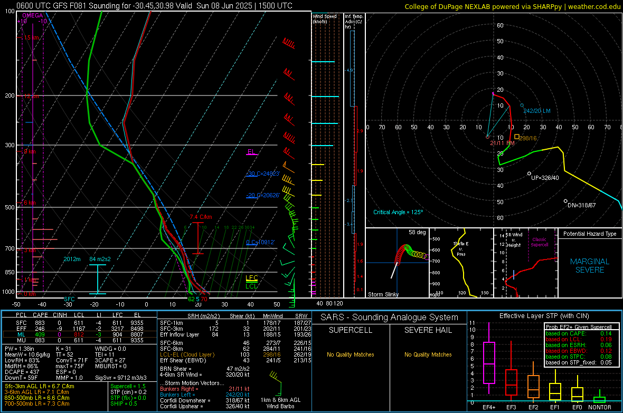Click the 15 km height marker label

tap(31, 38)
